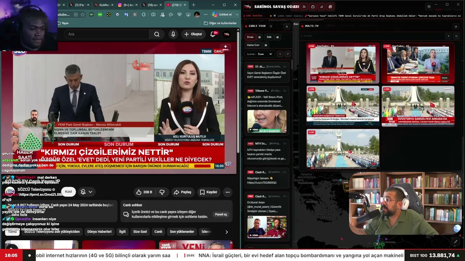This screenshot has width=465, height=261.
Task: Click the Paneli aç chat button
Action: pyautogui.click(x=221, y=214)
